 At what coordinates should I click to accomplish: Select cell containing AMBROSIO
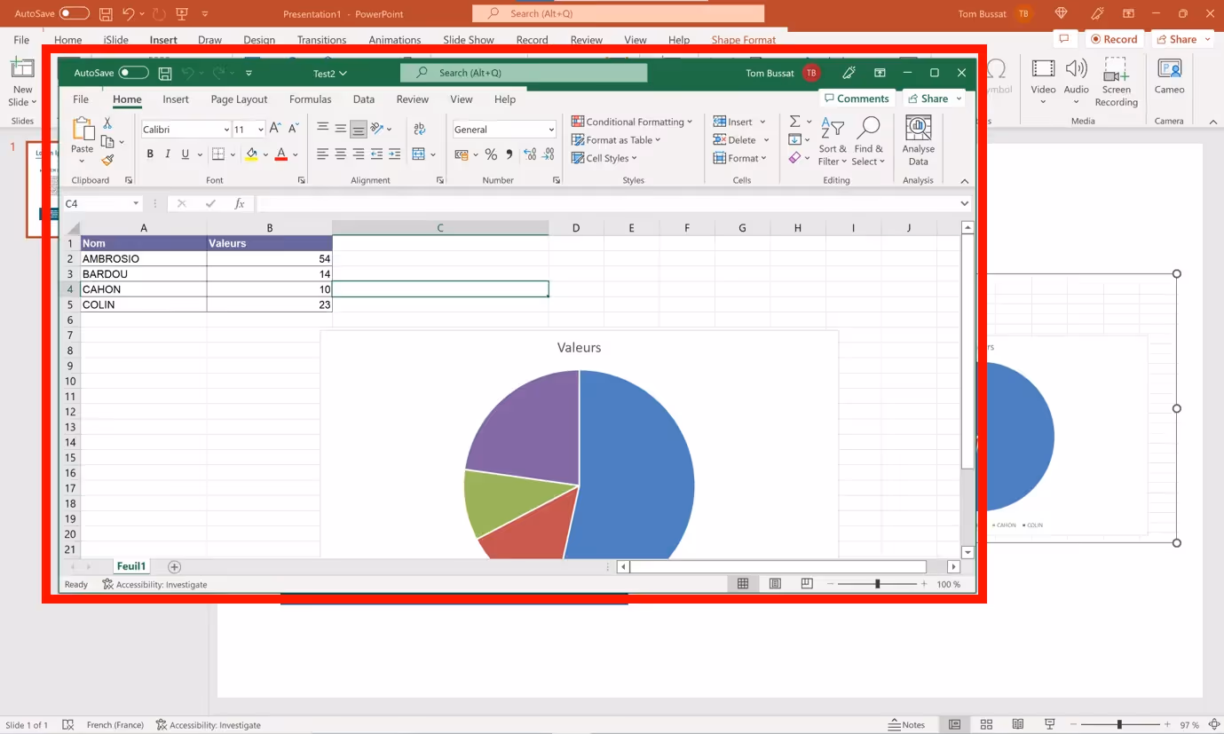tap(144, 259)
